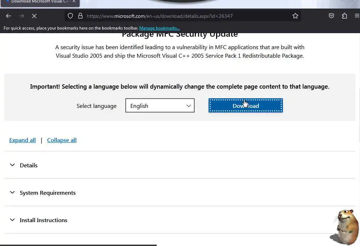Screen dimensions: 360x246
Task: Open the tracking protection shield
Action: tap(70, 16)
